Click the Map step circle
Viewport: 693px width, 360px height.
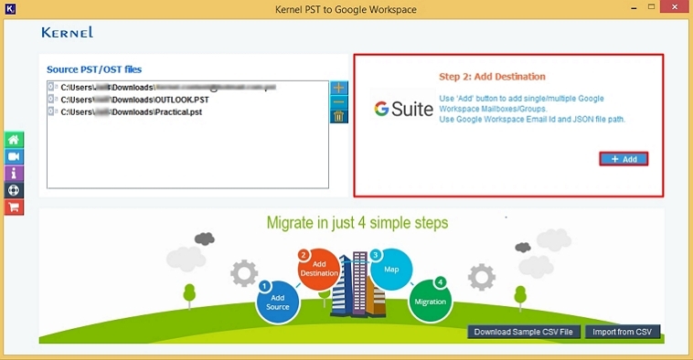(391, 270)
